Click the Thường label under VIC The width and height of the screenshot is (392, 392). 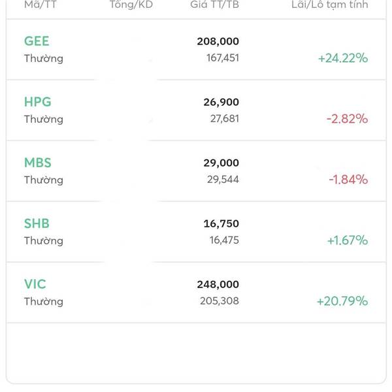(x=44, y=301)
